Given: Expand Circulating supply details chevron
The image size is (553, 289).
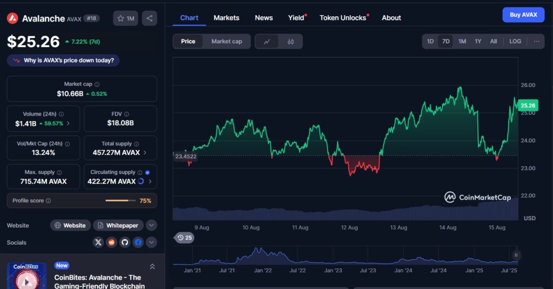Looking at the screenshot, I should (150, 182).
